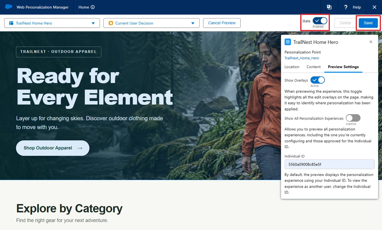Toggle the State Enabled switch
Viewport: 382px width, 230px height.
pos(320,21)
